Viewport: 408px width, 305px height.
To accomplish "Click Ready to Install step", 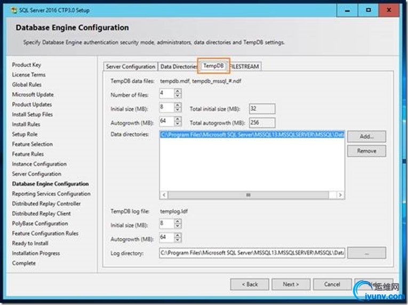I will [30, 243].
